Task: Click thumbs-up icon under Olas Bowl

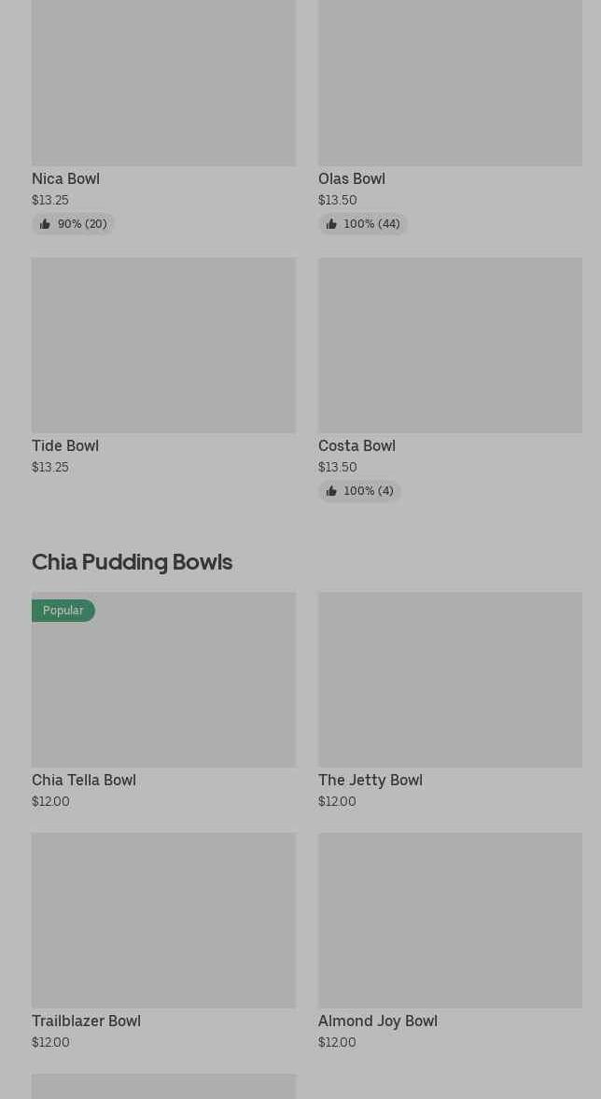Action: pos(331,224)
